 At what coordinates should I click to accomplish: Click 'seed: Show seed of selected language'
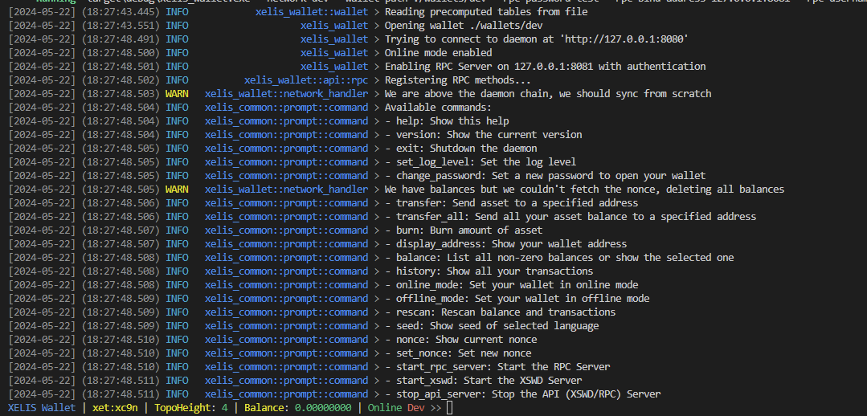(x=492, y=325)
